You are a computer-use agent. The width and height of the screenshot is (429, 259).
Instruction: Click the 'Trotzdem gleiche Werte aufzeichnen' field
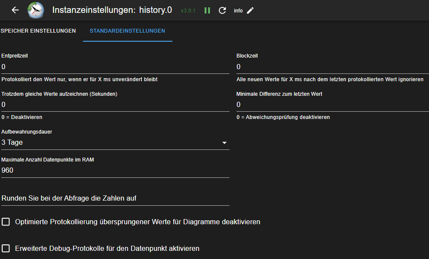coord(115,105)
